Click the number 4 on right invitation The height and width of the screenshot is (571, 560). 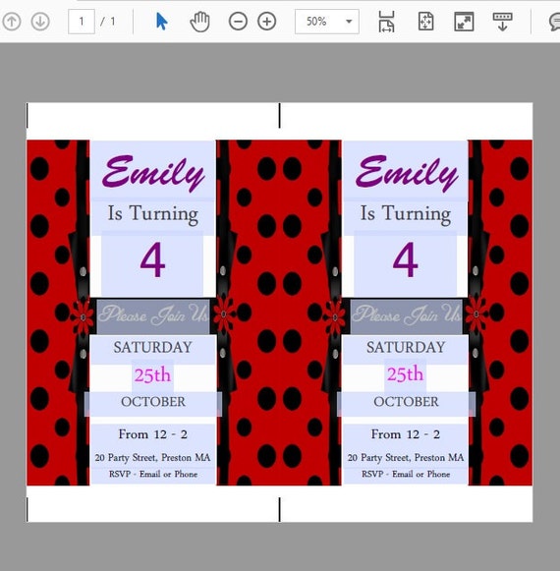(x=405, y=260)
